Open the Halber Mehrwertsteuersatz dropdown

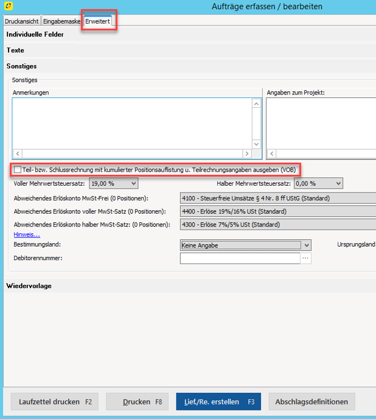(338, 183)
